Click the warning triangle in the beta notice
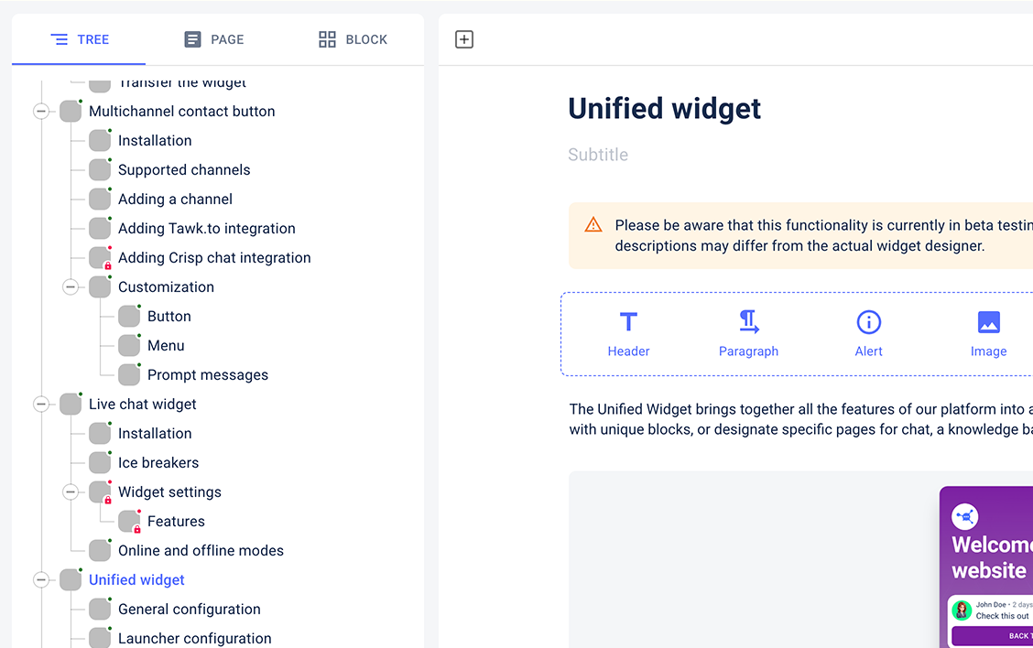The height and width of the screenshot is (648, 1033). 593,223
